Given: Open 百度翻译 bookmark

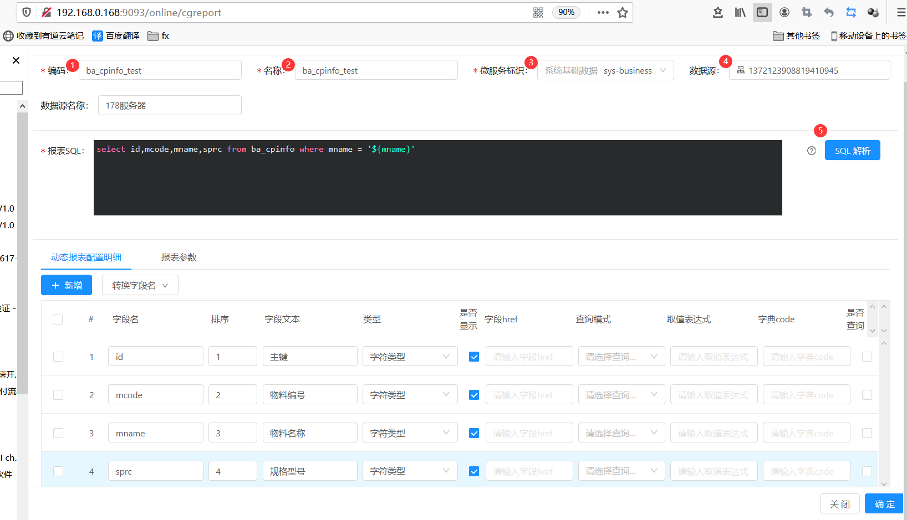Looking at the screenshot, I should 116,36.
